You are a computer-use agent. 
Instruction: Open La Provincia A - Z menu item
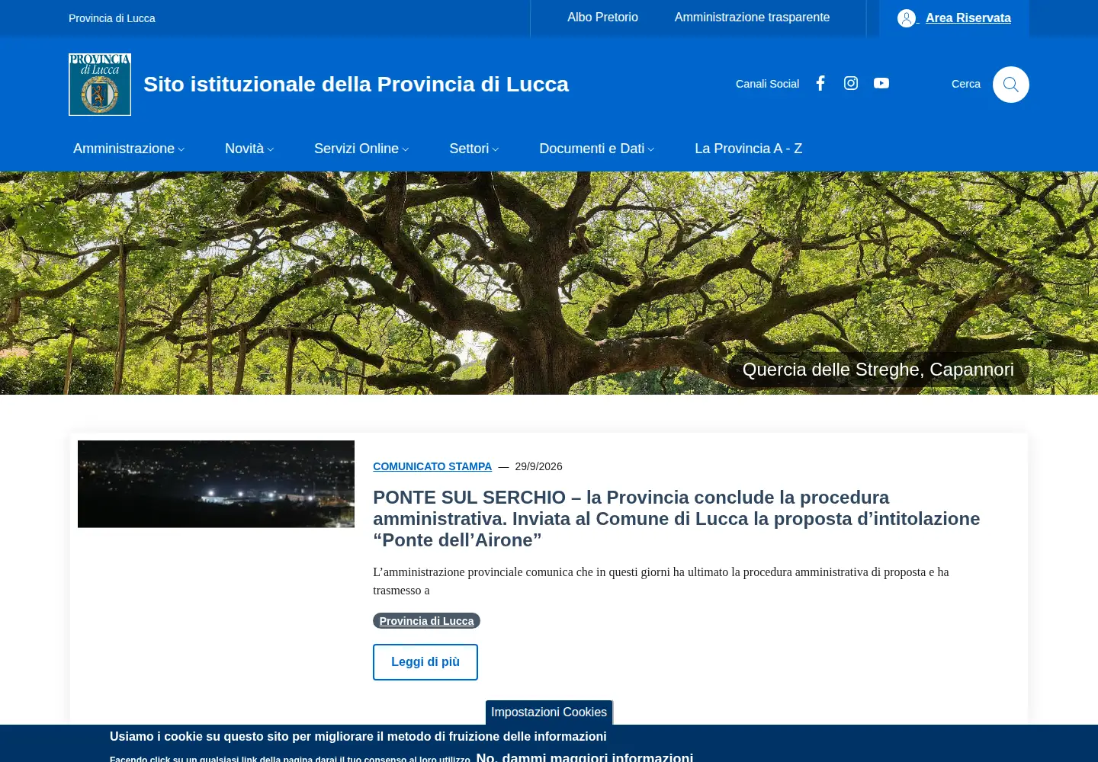click(x=748, y=149)
